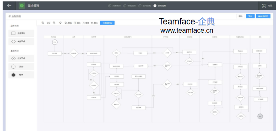Select the diamond between first two flow boxes
The image size is (279, 134).
pyautogui.click(x=74, y=53)
